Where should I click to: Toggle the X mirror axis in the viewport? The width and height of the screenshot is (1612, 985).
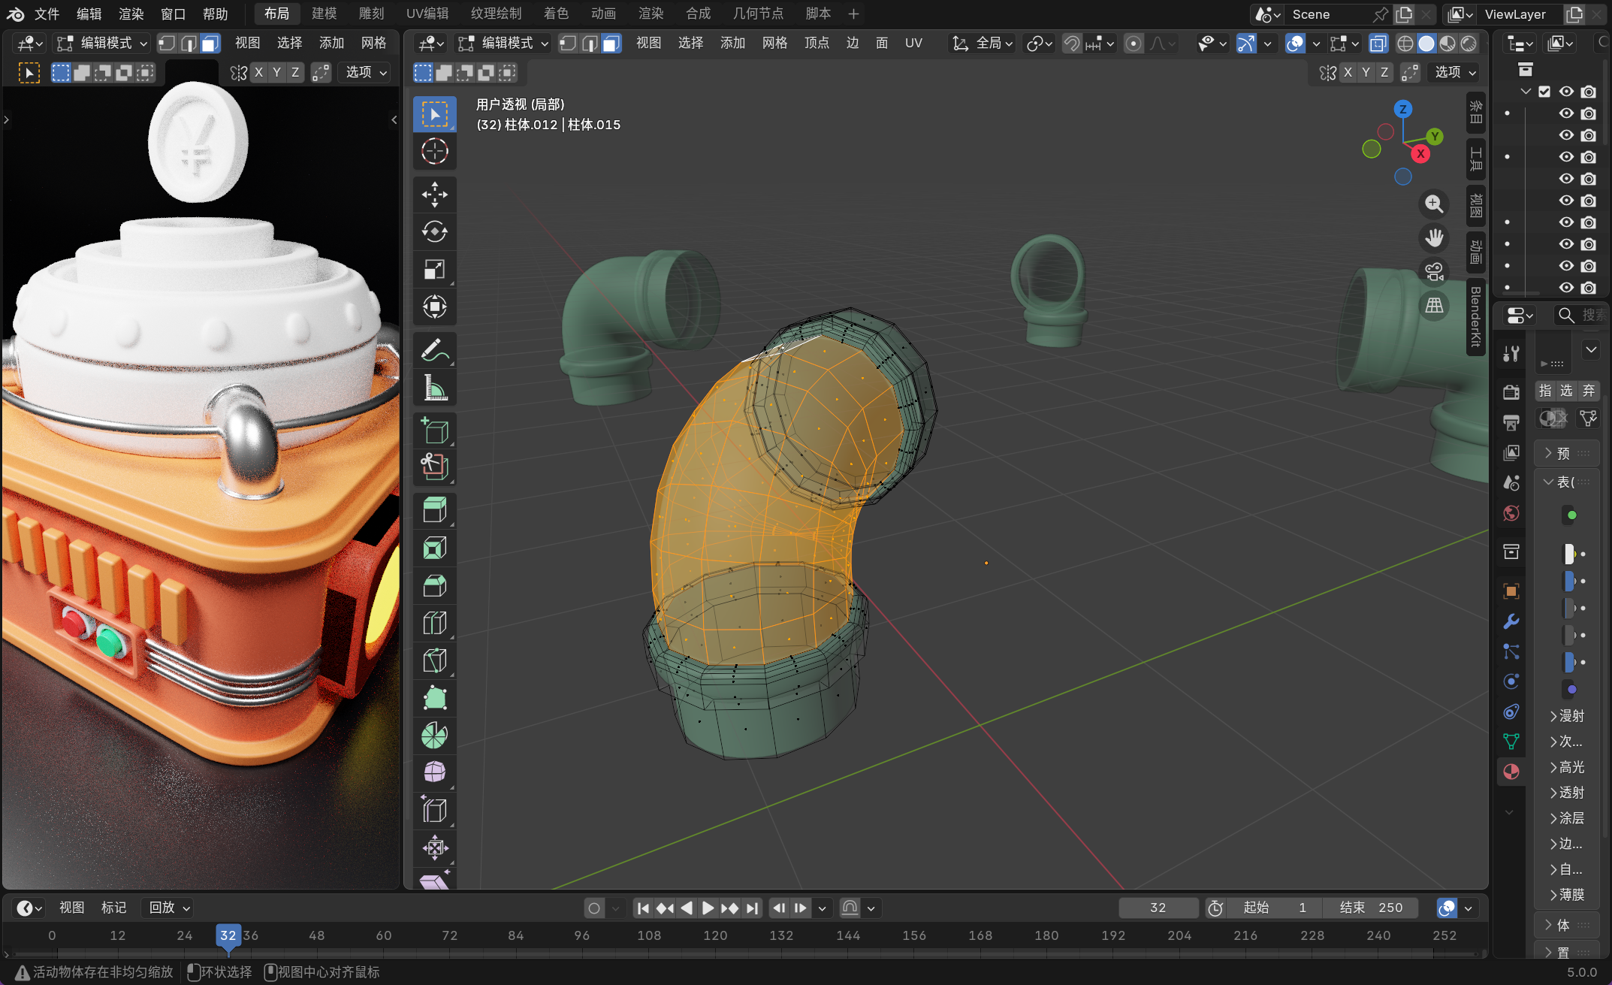pos(1348,72)
